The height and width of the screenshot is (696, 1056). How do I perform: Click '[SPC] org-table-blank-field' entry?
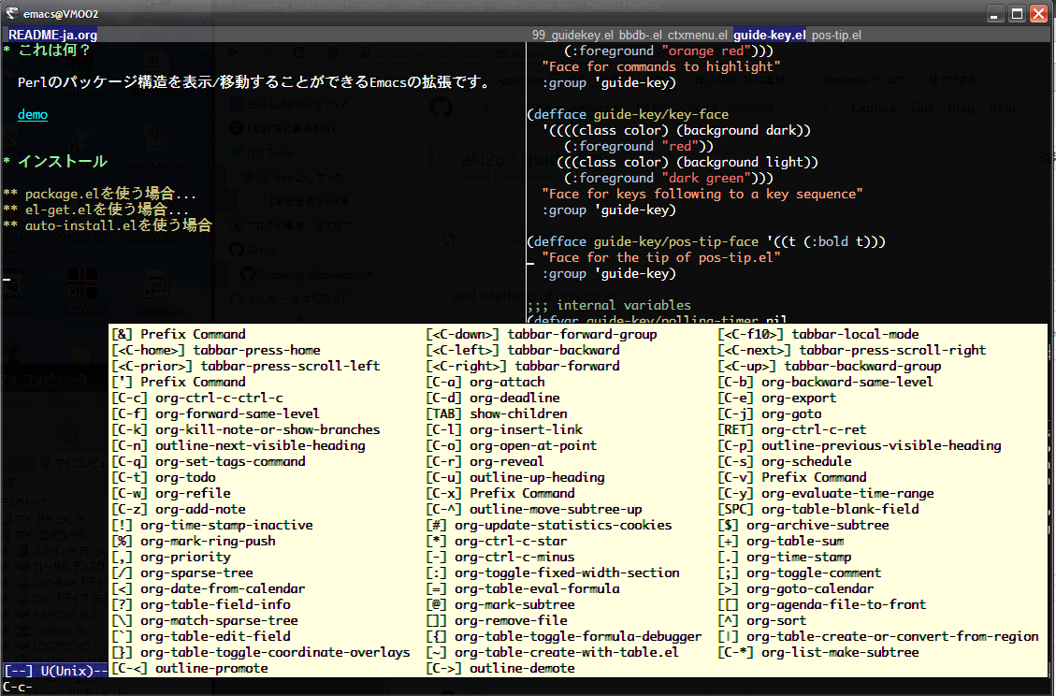tap(818, 509)
